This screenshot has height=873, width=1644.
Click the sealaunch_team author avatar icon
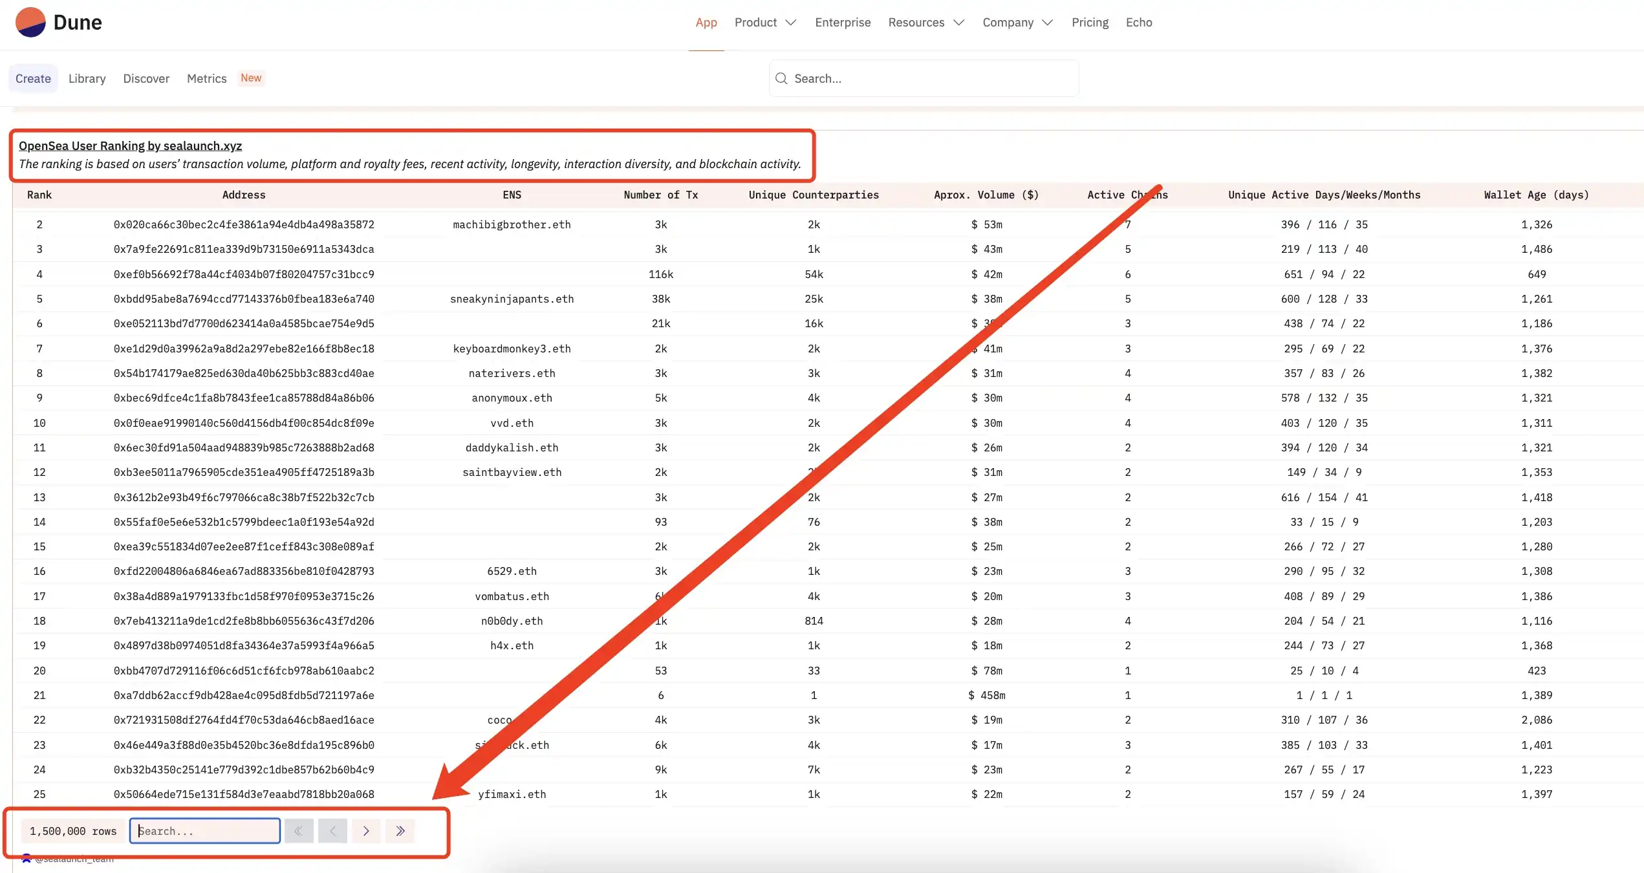tap(27, 859)
